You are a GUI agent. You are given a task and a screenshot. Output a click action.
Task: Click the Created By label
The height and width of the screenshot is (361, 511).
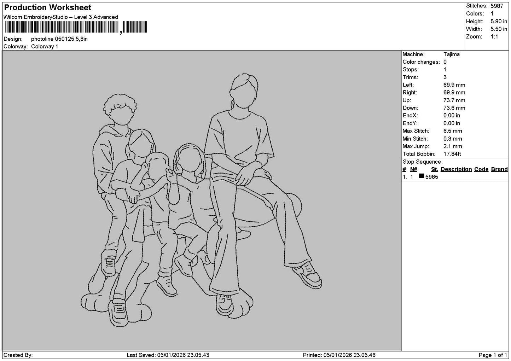[18, 355]
